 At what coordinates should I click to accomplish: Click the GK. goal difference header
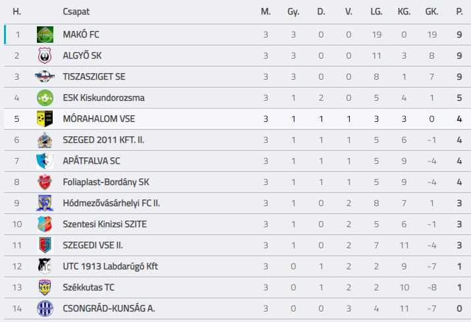(x=431, y=12)
